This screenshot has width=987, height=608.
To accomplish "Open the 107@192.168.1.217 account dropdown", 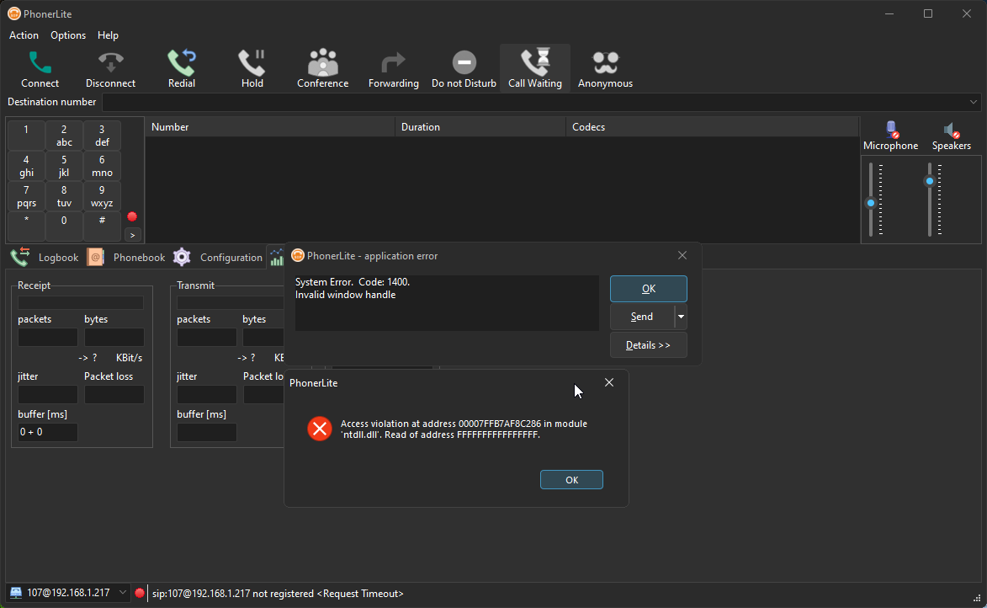I will (x=123, y=593).
